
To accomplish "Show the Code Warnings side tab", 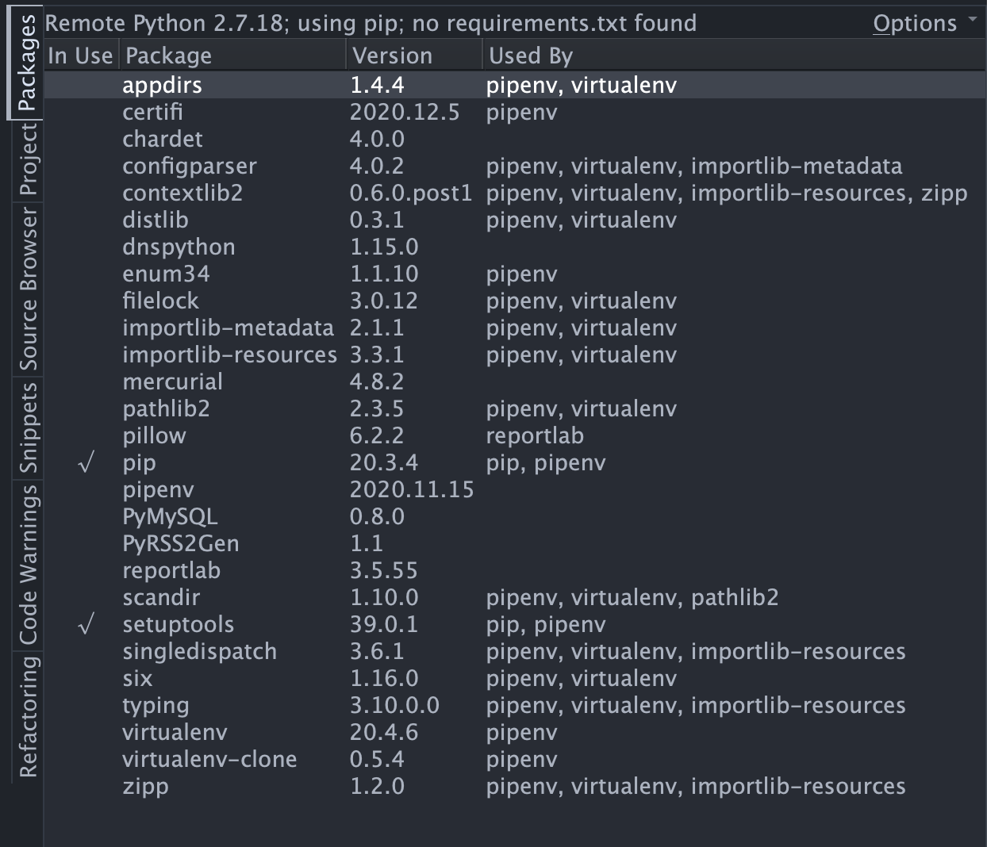I will (28, 565).
